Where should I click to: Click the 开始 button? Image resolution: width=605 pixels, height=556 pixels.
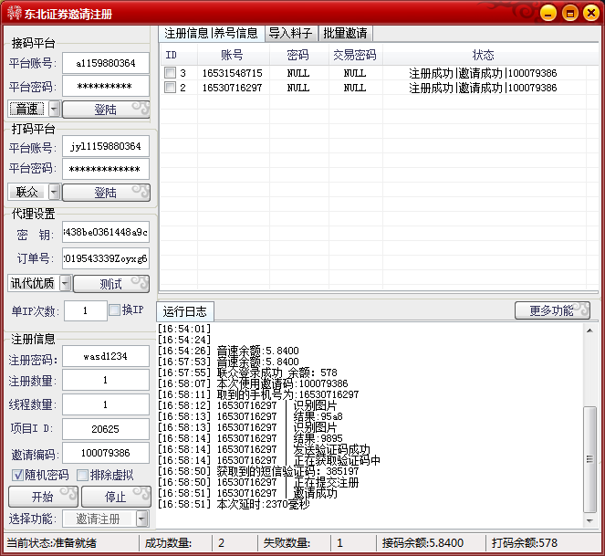pos(43,496)
